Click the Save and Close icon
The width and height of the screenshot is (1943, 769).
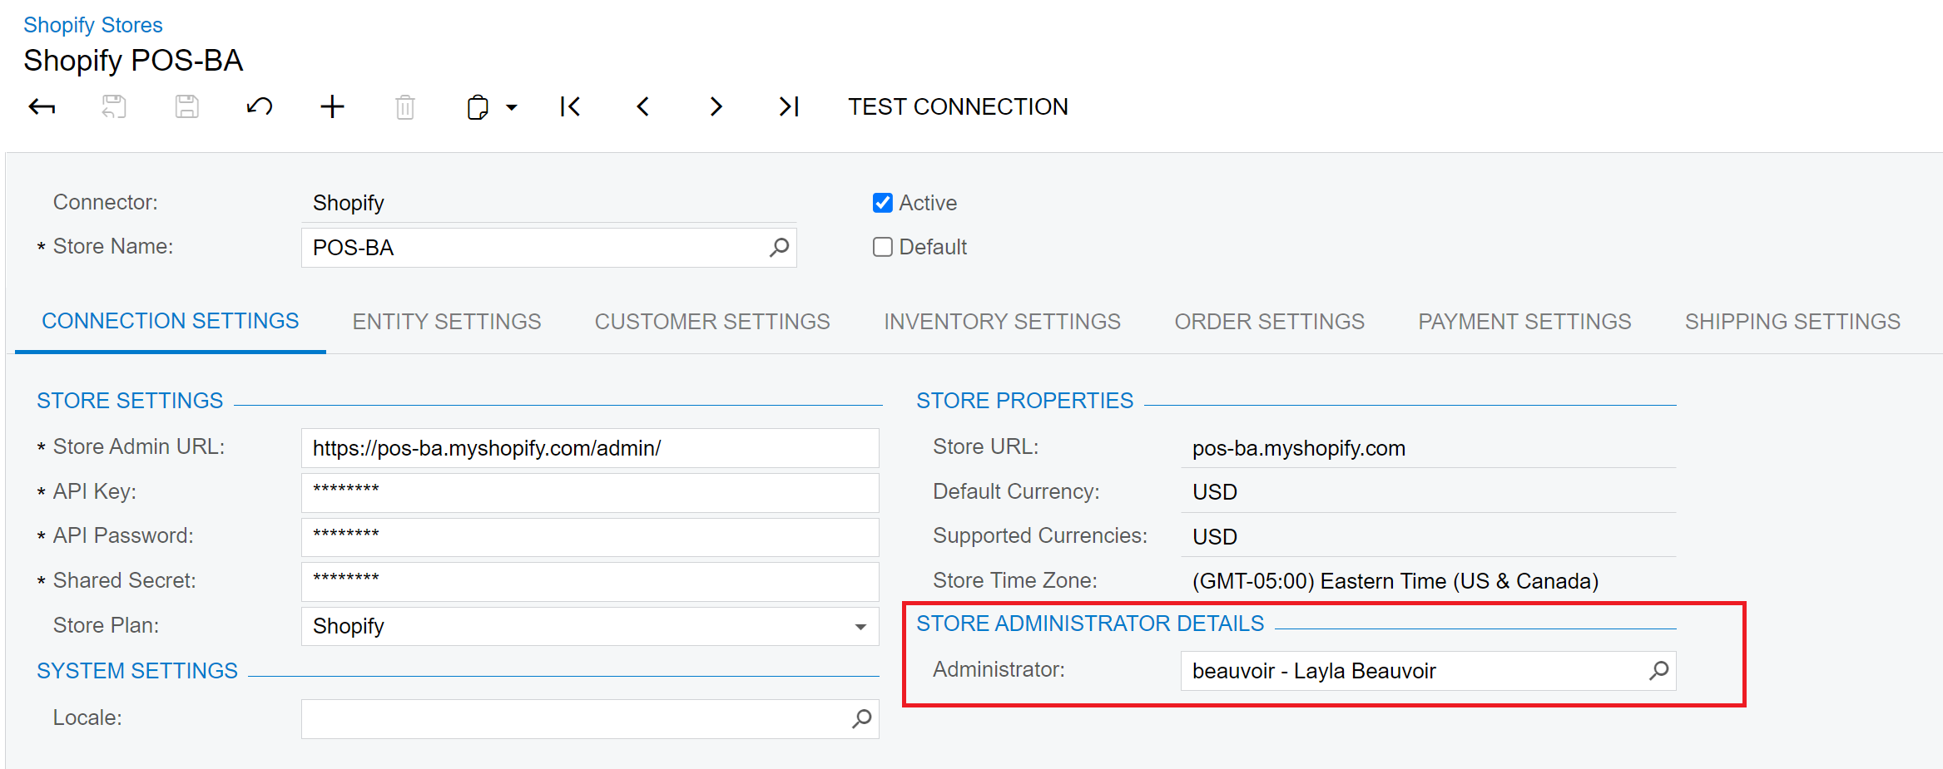click(114, 106)
